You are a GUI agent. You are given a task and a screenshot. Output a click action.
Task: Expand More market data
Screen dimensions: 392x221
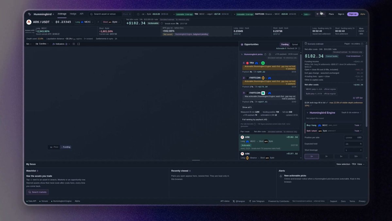pyautogui.click(x=362, y=31)
